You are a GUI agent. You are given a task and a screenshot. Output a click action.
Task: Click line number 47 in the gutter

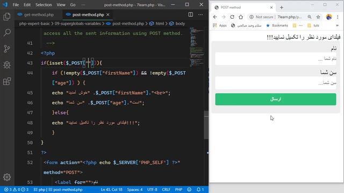click(30, 113)
